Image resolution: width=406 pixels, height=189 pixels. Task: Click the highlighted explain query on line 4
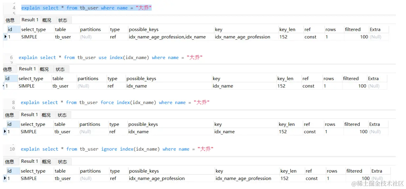pos(86,8)
